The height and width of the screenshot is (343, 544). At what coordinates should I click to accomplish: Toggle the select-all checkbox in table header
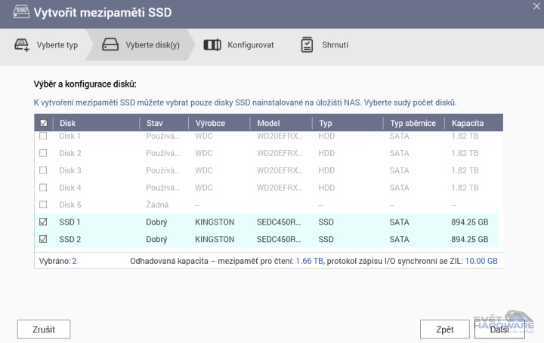43,123
